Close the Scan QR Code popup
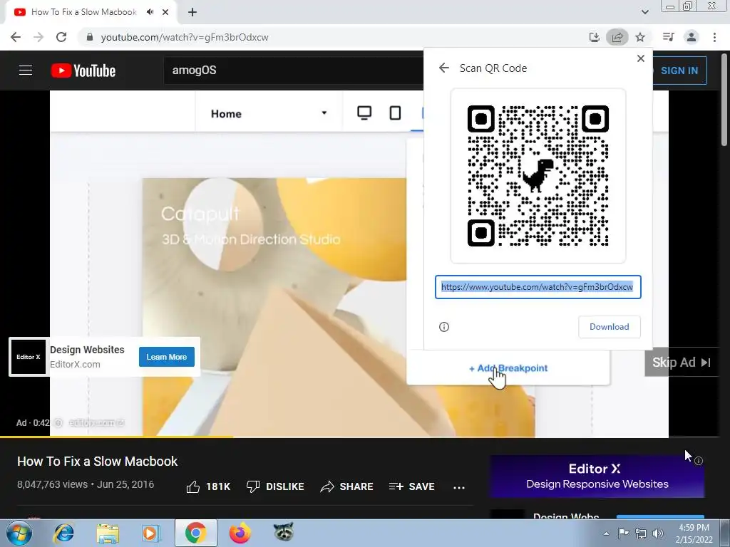 pos(641,58)
